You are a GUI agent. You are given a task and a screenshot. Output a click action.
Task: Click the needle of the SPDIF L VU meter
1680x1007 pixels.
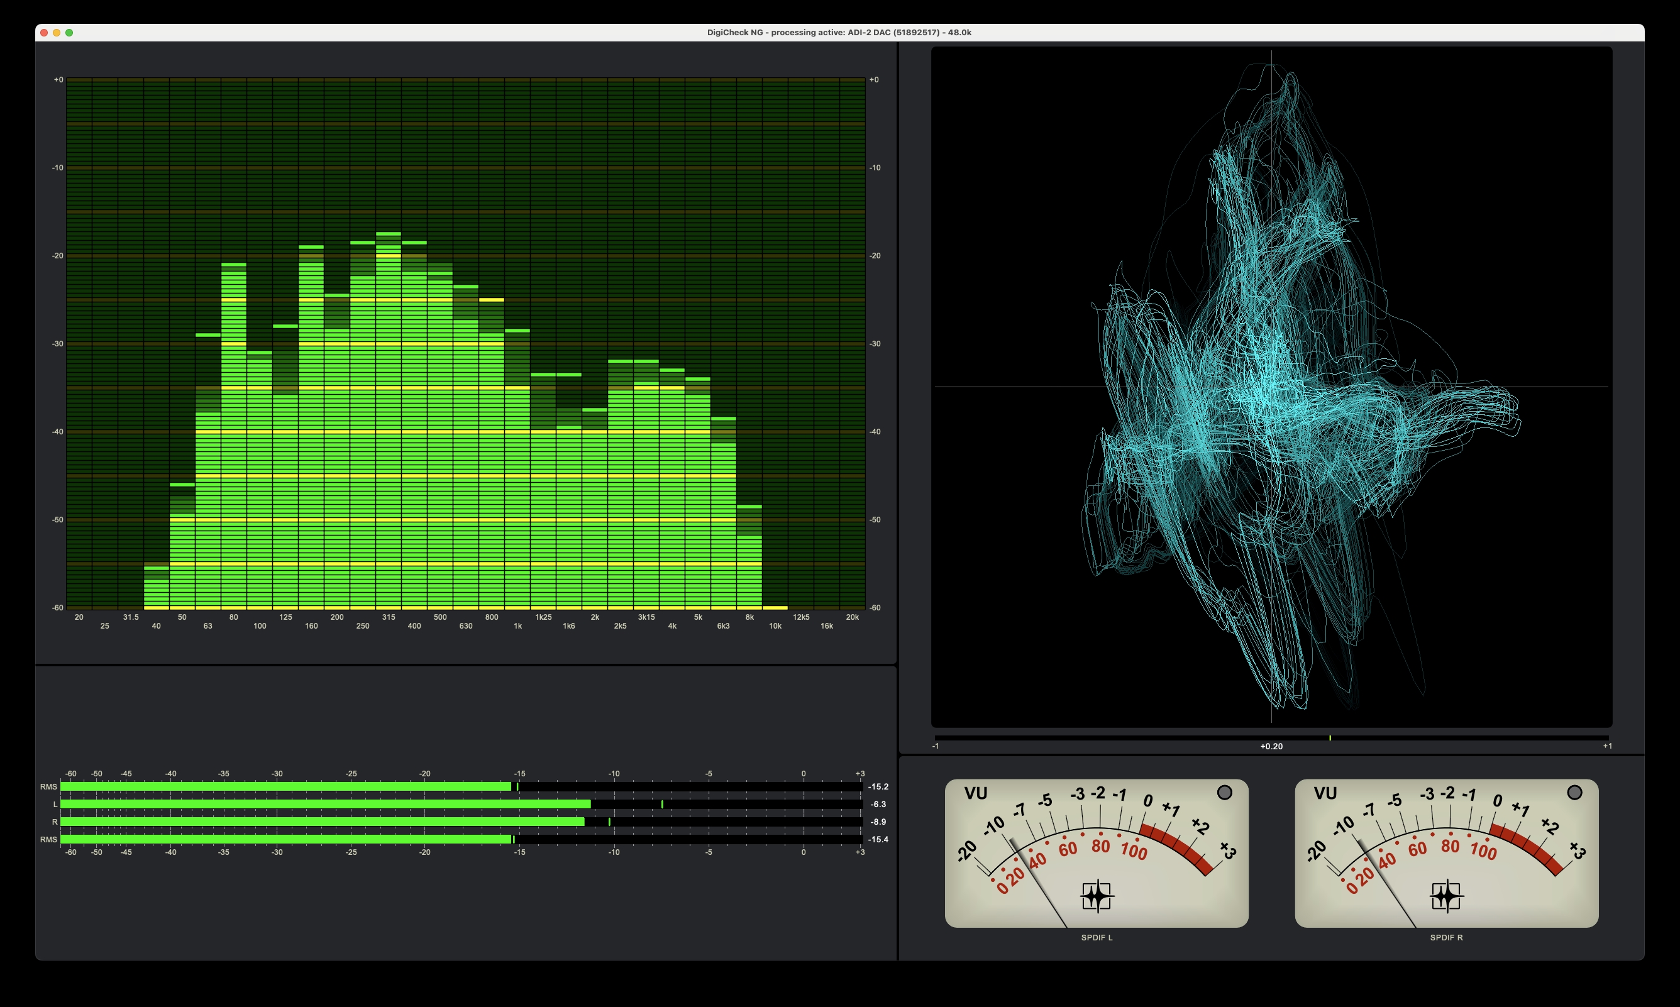[x=1039, y=884]
